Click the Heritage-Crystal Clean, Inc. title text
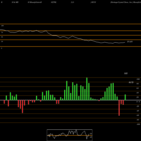141x141 pixels. click(122, 2)
